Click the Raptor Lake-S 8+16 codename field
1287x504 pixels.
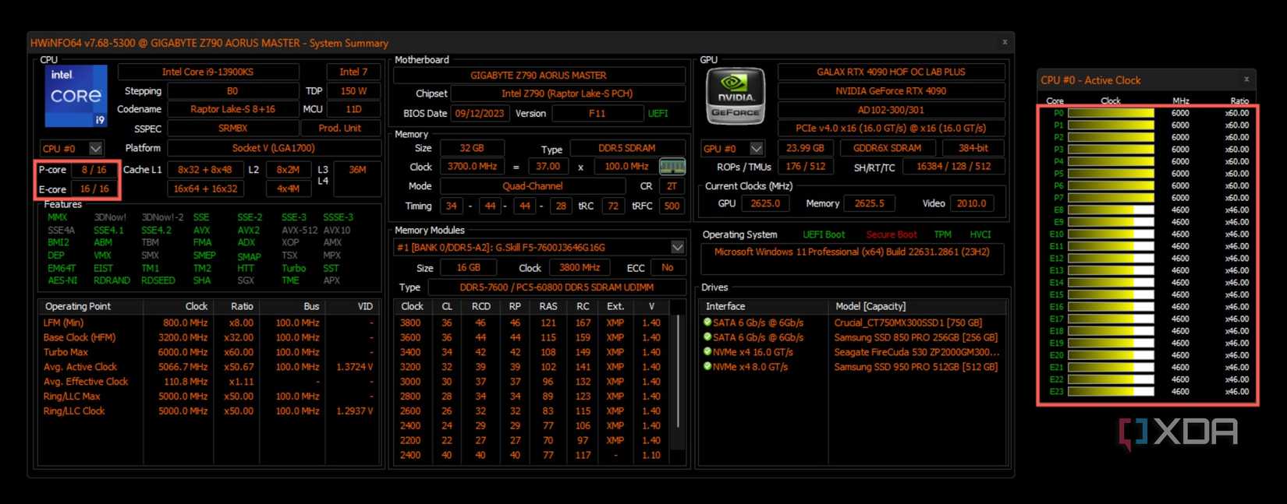tap(232, 109)
